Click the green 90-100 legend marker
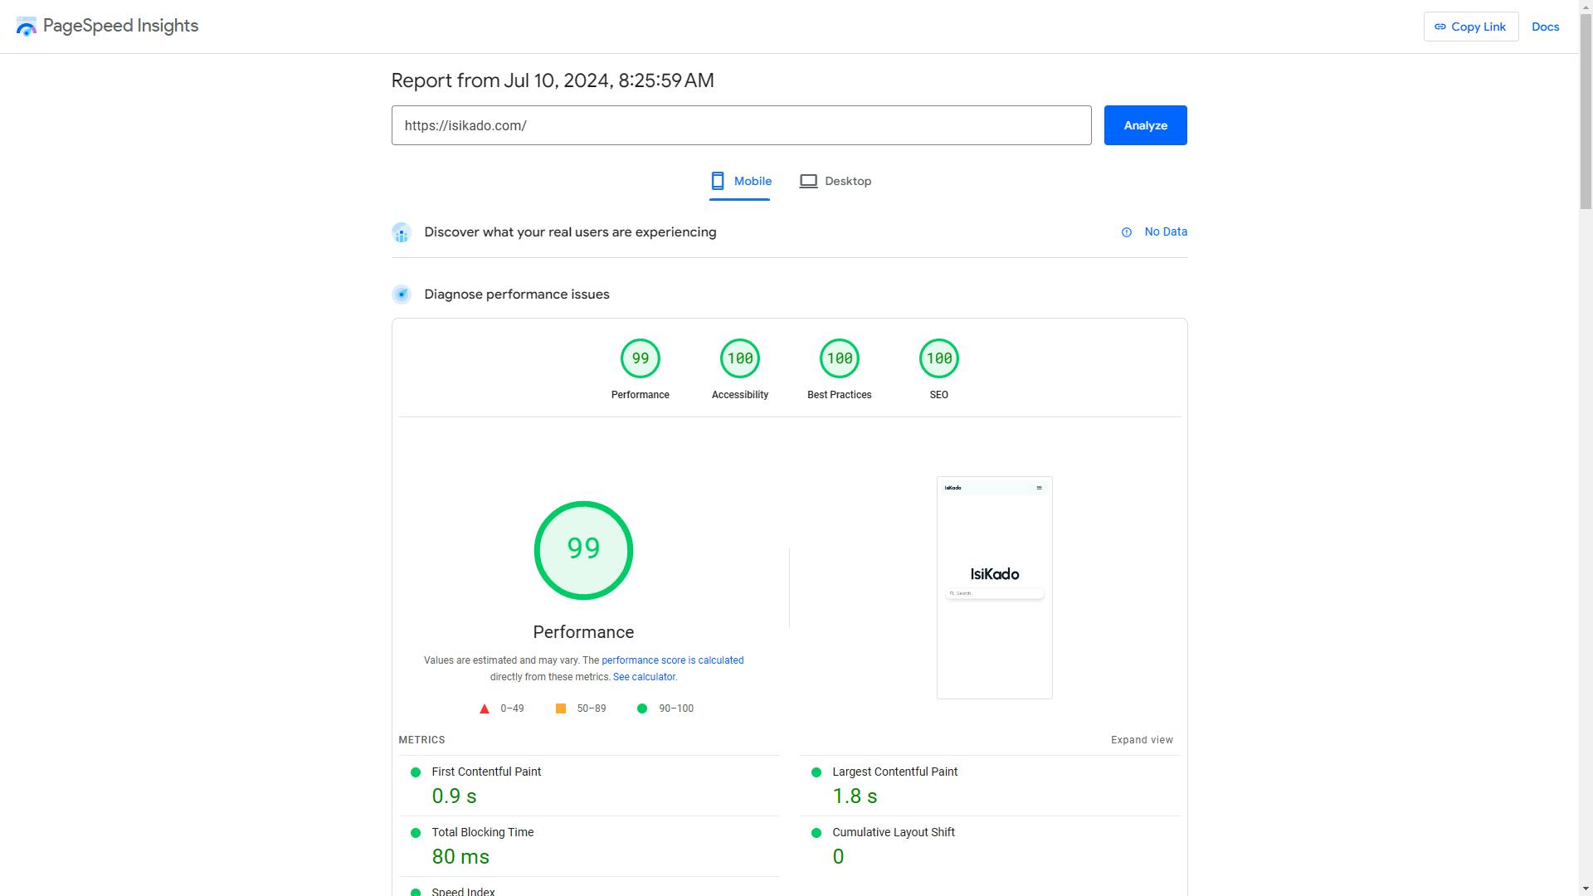Image resolution: width=1593 pixels, height=896 pixels. click(642, 708)
